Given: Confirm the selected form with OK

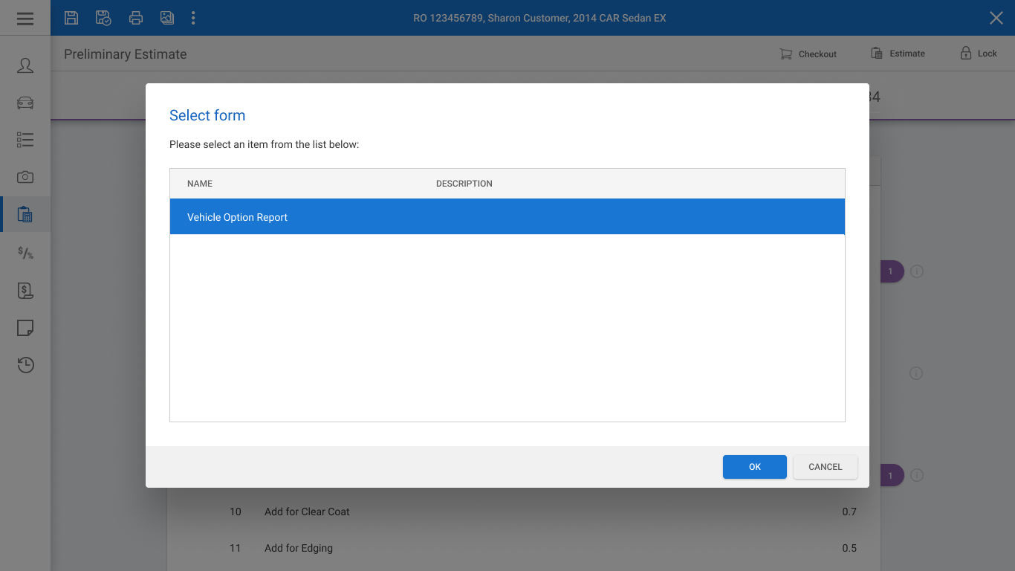Looking at the screenshot, I should (x=754, y=466).
